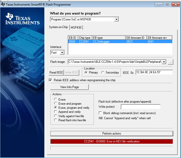This screenshot has height=158, width=181.
Task: Click the Write protect input field
Action: pyautogui.click(x=140, y=107)
